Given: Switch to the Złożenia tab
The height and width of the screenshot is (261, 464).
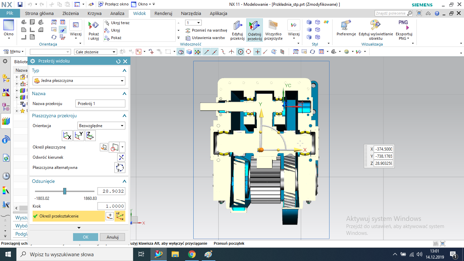Looking at the screenshot, I should (71, 13).
